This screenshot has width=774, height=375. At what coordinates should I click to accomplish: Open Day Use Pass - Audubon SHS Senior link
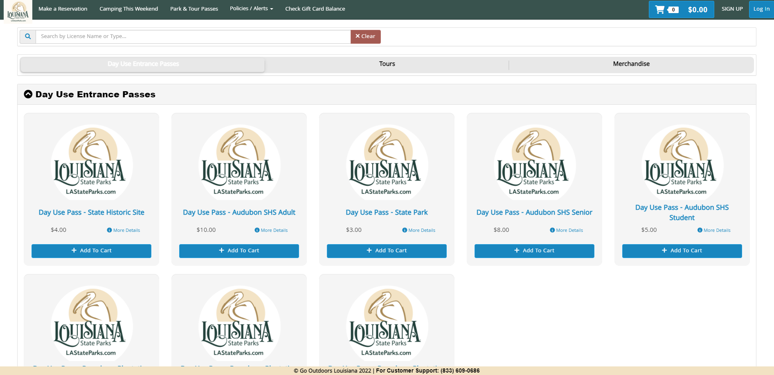coord(535,212)
